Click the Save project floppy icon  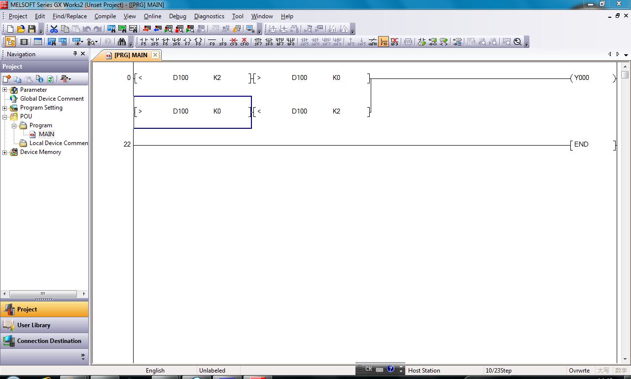click(32, 29)
